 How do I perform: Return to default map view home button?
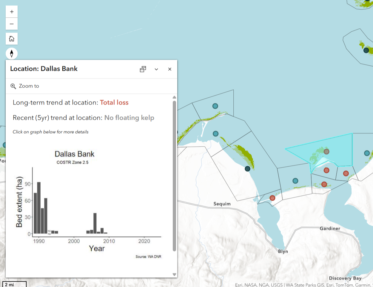tap(12, 39)
